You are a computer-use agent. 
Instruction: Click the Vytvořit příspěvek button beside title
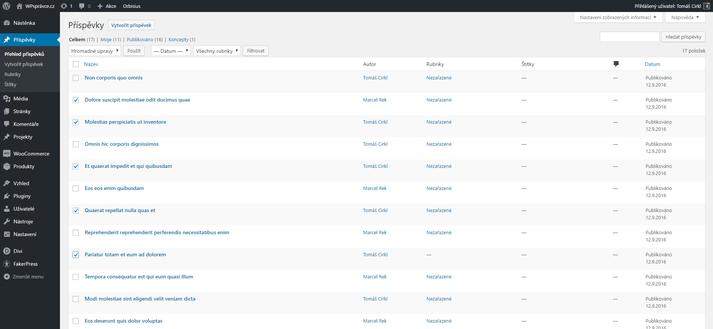(131, 25)
